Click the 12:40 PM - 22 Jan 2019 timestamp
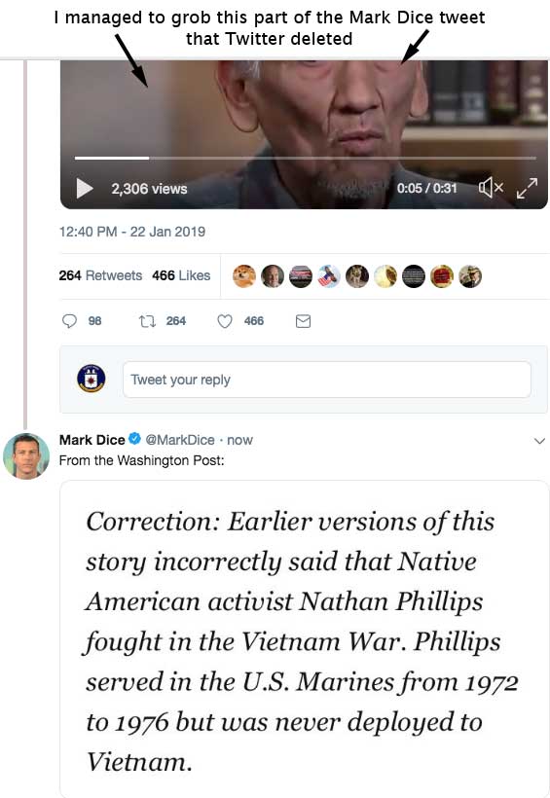 [x=131, y=232]
